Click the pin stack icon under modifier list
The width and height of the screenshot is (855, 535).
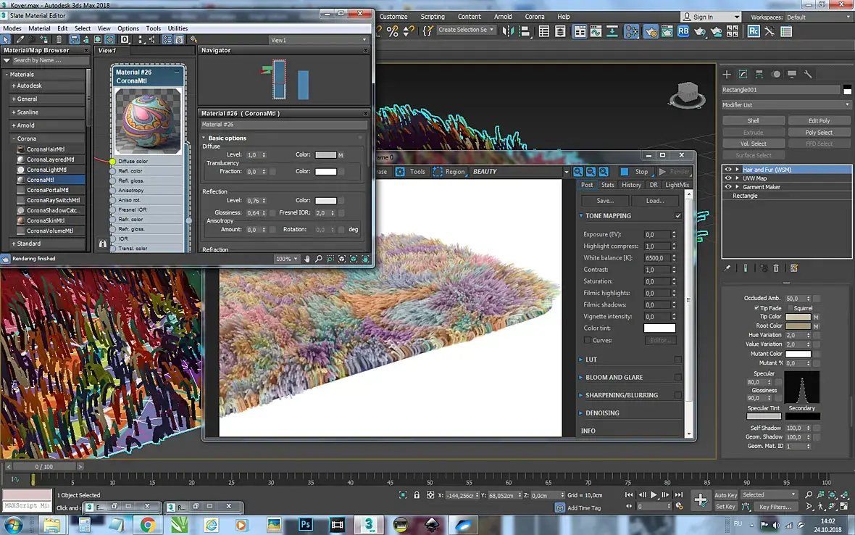[727, 268]
